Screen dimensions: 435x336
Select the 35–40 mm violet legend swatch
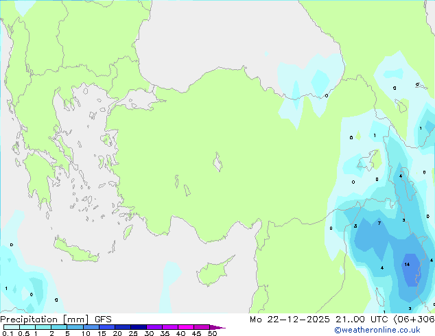tap(169, 327)
